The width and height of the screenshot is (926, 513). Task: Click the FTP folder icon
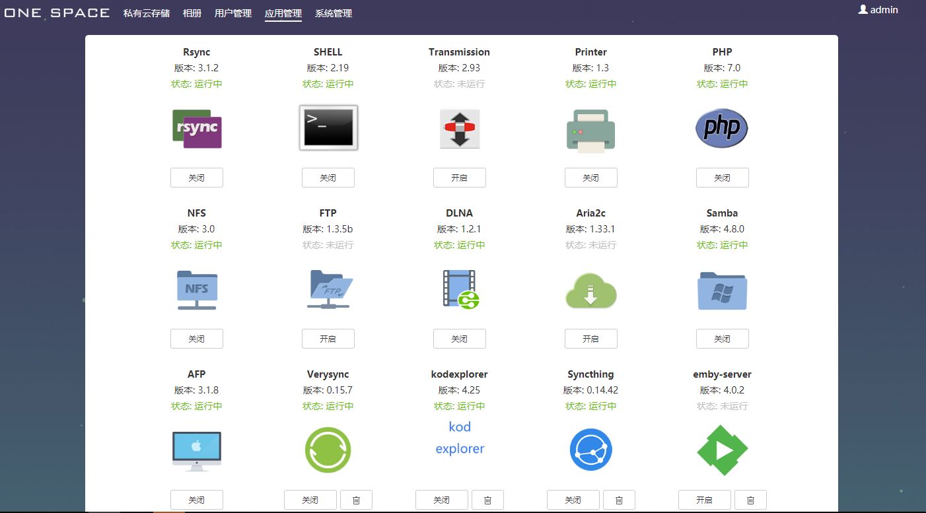(329, 289)
